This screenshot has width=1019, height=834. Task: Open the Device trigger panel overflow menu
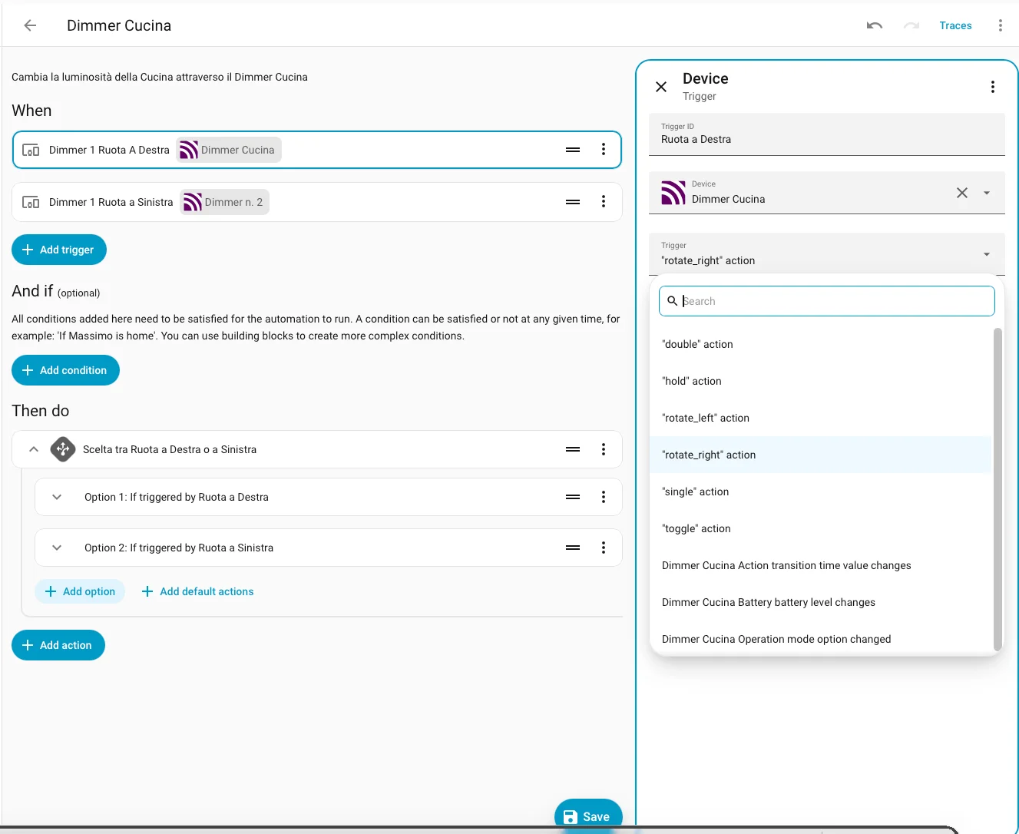click(993, 87)
